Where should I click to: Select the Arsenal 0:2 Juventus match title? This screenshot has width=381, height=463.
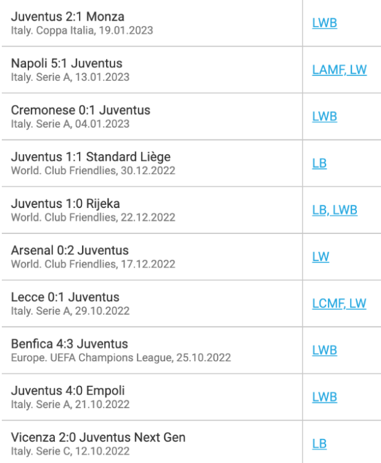tap(70, 251)
